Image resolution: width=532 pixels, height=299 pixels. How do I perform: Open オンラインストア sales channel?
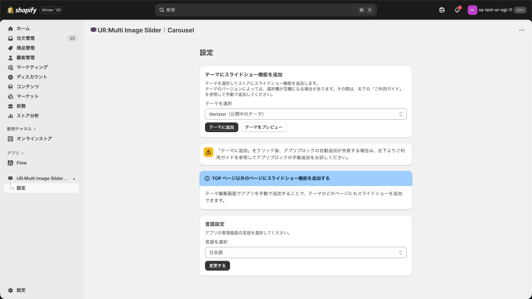pos(34,139)
